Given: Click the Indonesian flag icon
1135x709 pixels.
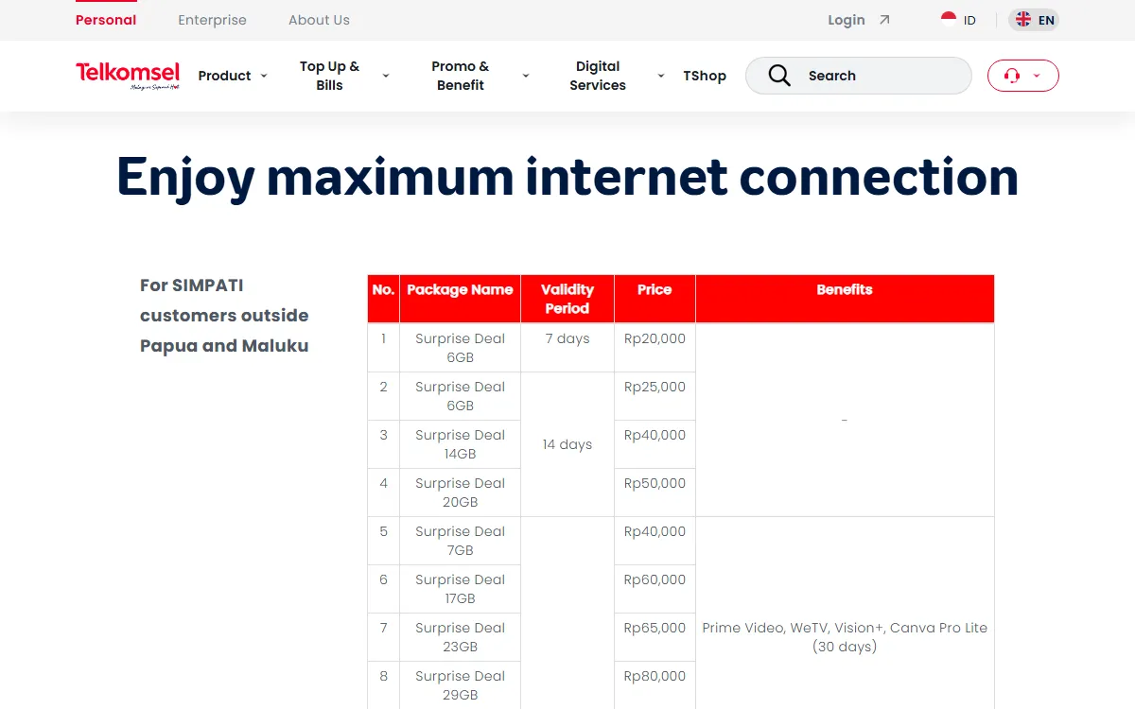Looking at the screenshot, I should tap(949, 20).
